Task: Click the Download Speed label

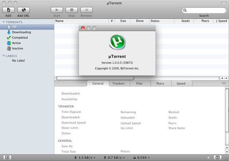Action: pos(74,123)
